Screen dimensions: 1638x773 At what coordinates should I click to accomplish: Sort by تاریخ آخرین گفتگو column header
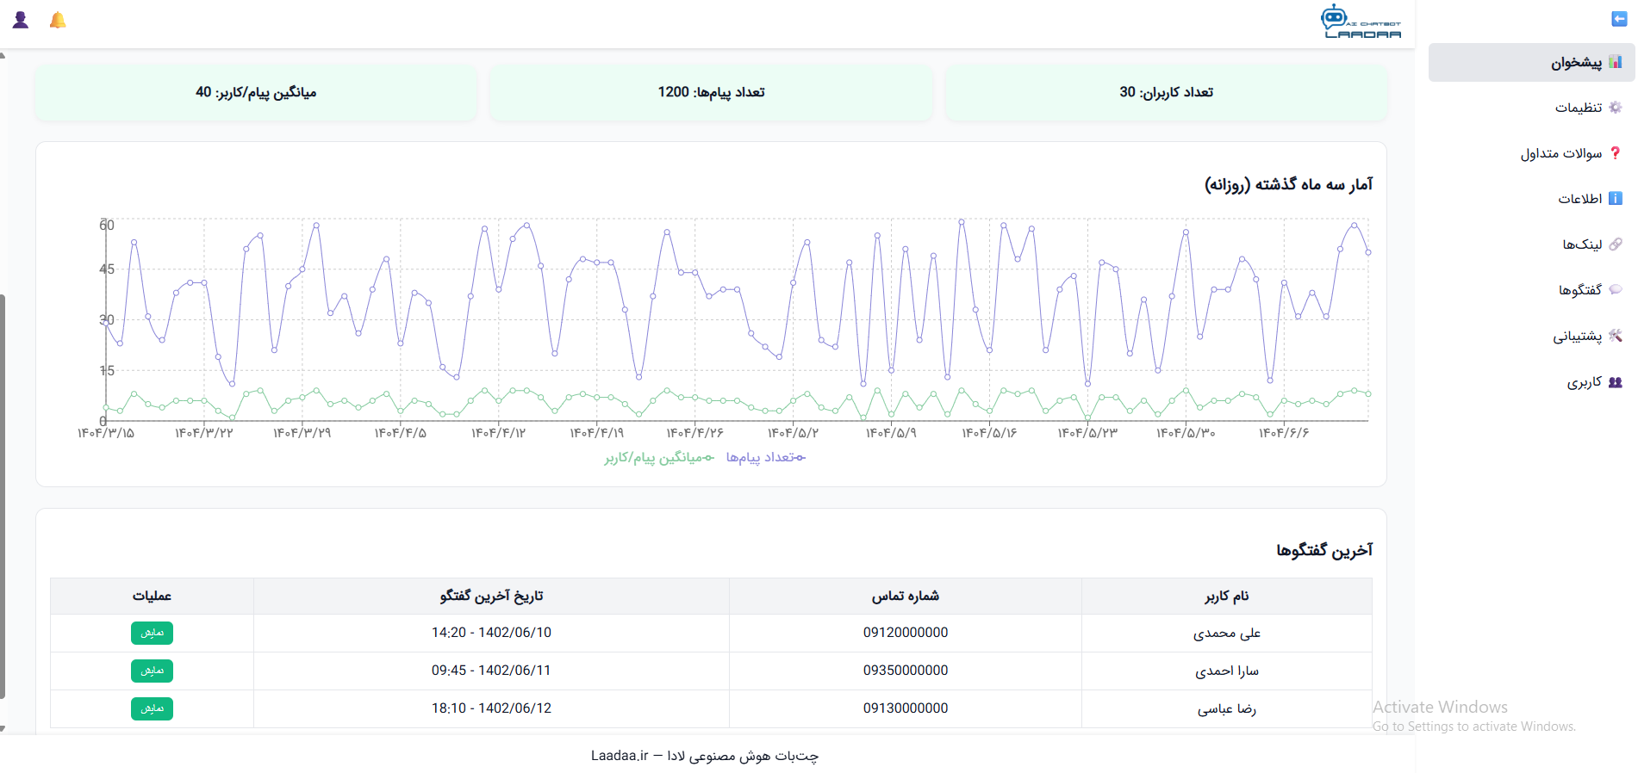point(491,596)
